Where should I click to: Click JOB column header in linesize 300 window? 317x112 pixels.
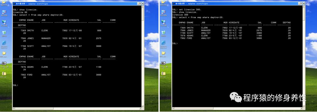pos(203,23)
